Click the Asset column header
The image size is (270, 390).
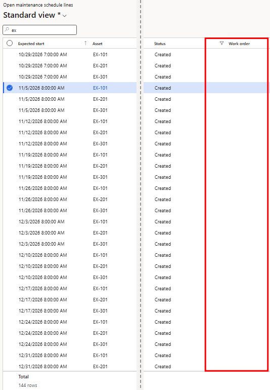click(98, 44)
